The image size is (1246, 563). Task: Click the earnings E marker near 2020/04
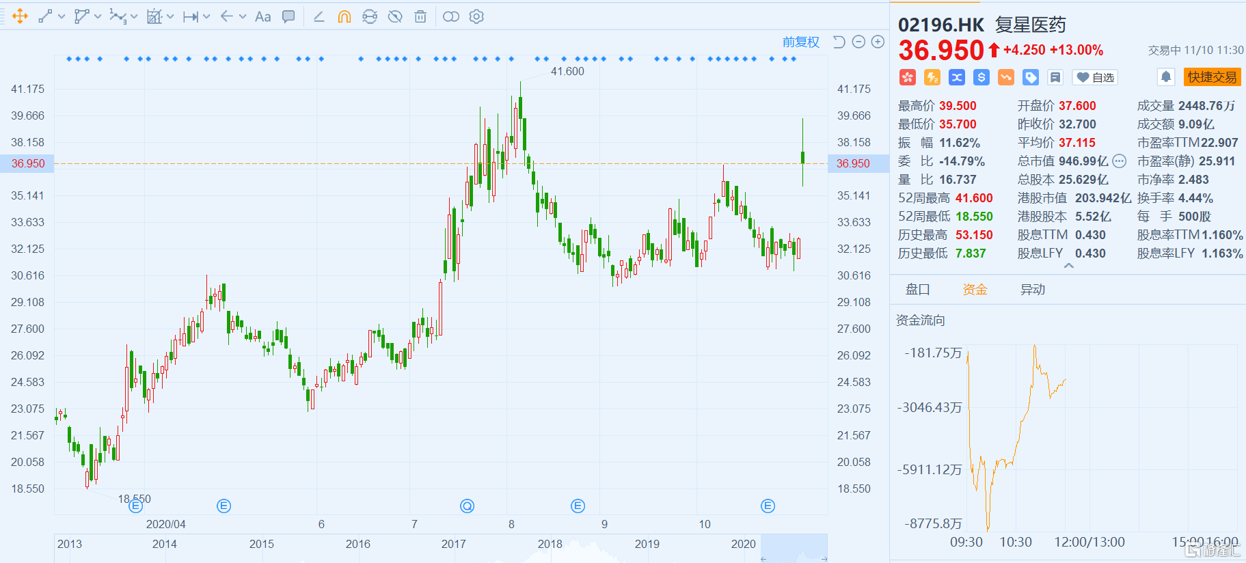pyautogui.click(x=136, y=506)
